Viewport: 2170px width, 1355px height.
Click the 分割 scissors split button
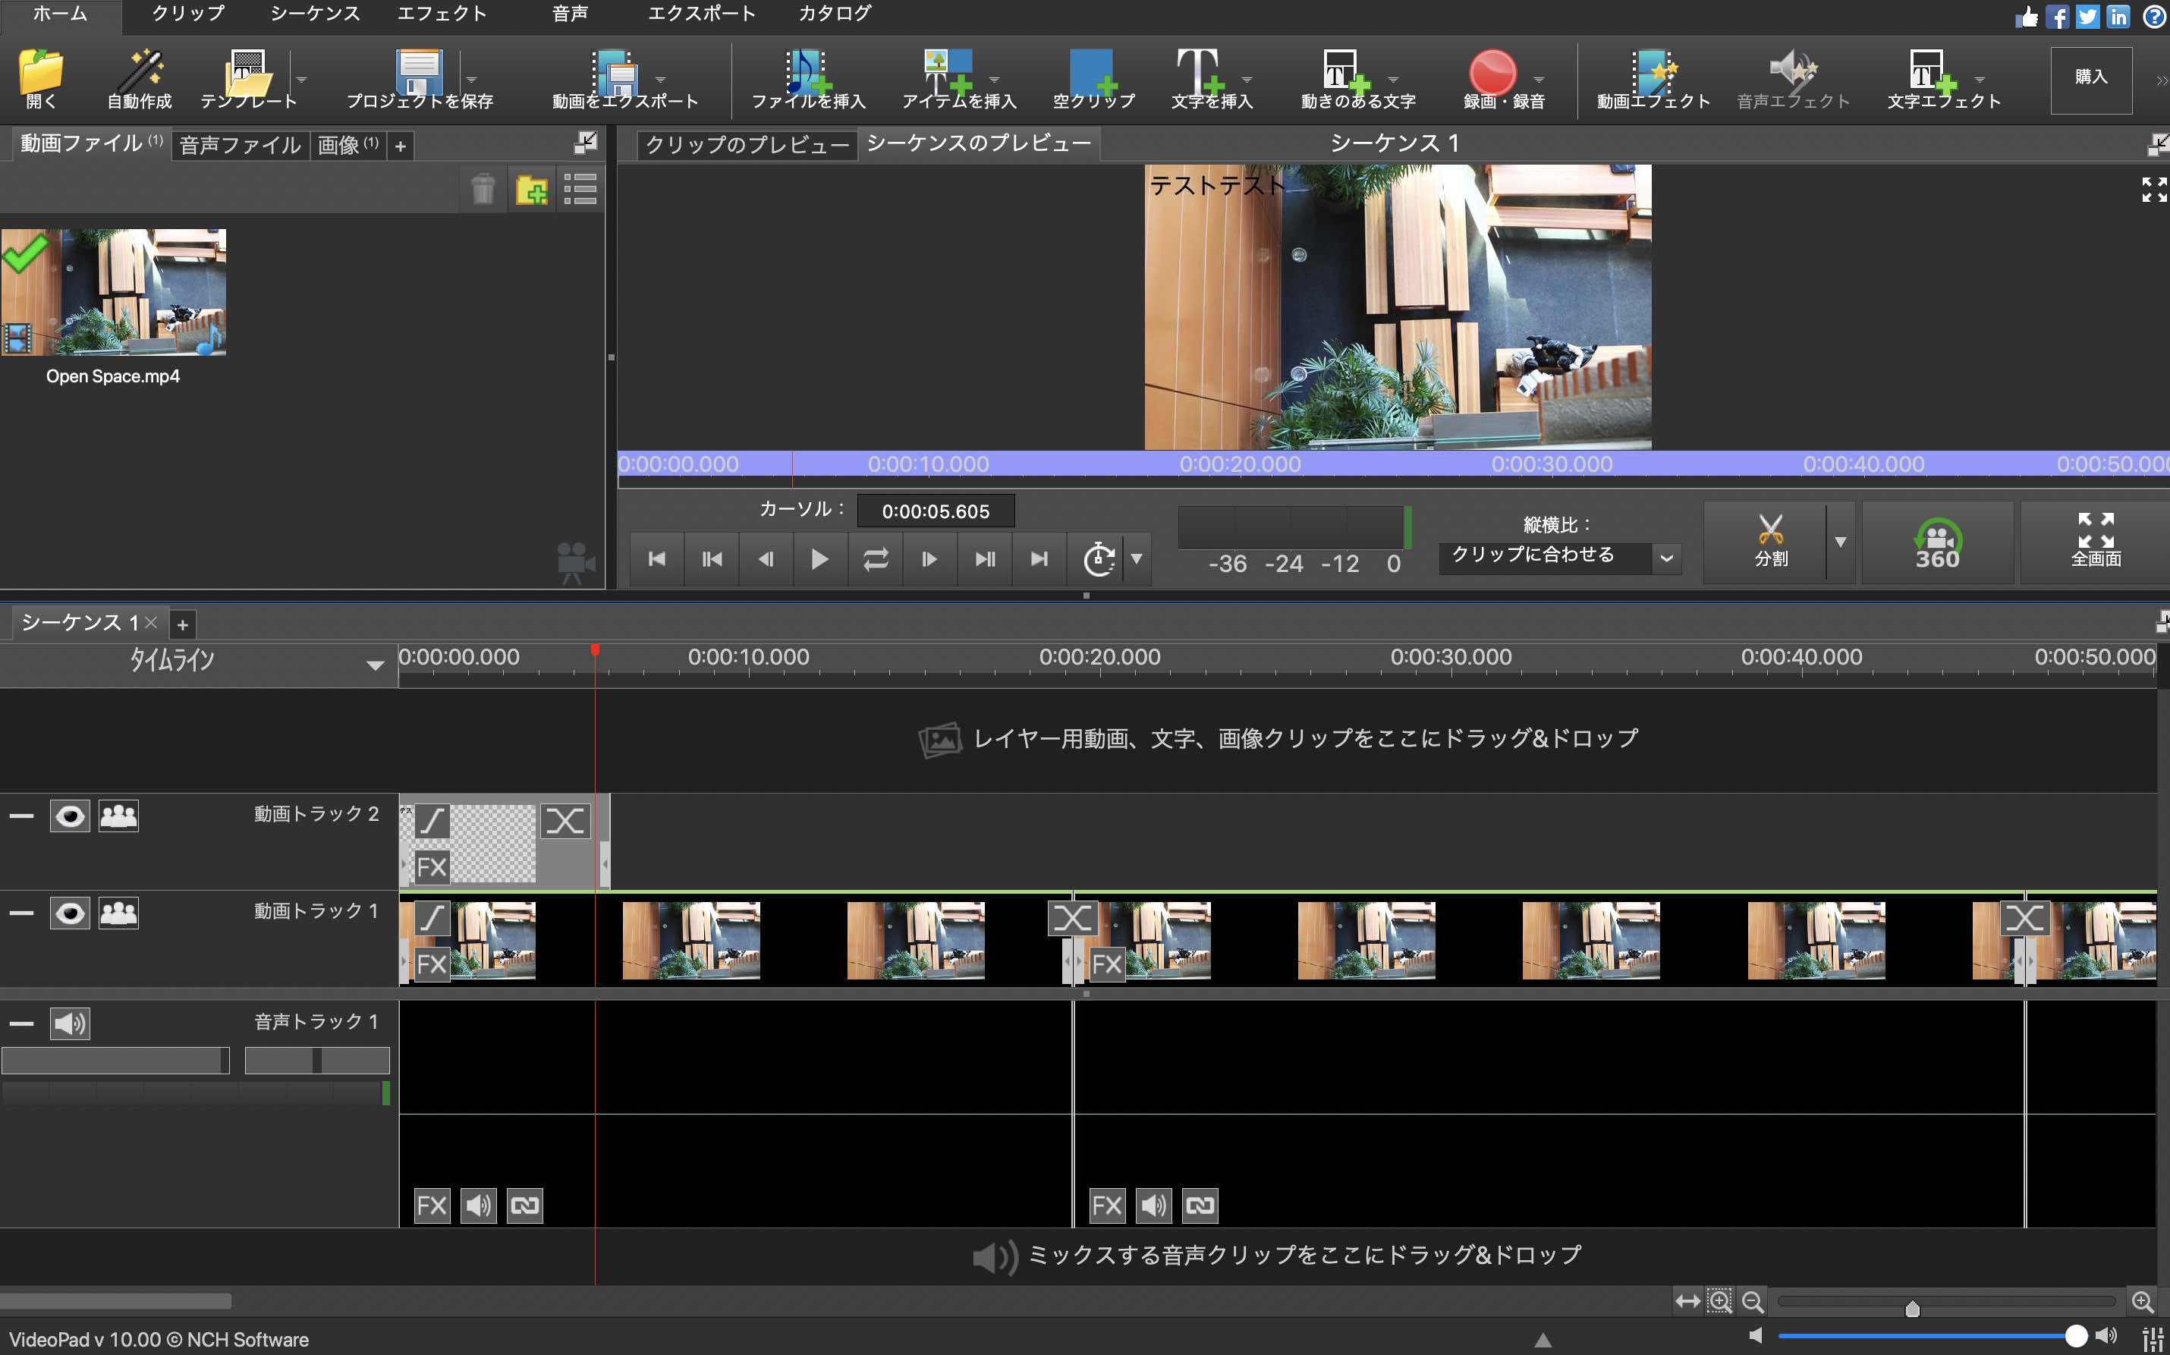pos(1770,541)
